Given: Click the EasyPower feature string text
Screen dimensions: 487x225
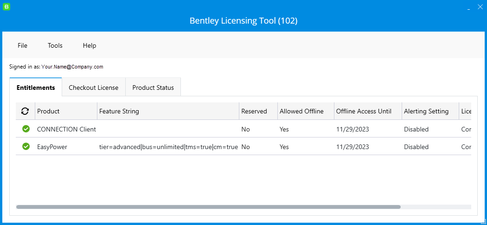Looking at the screenshot, I should coord(168,147).
